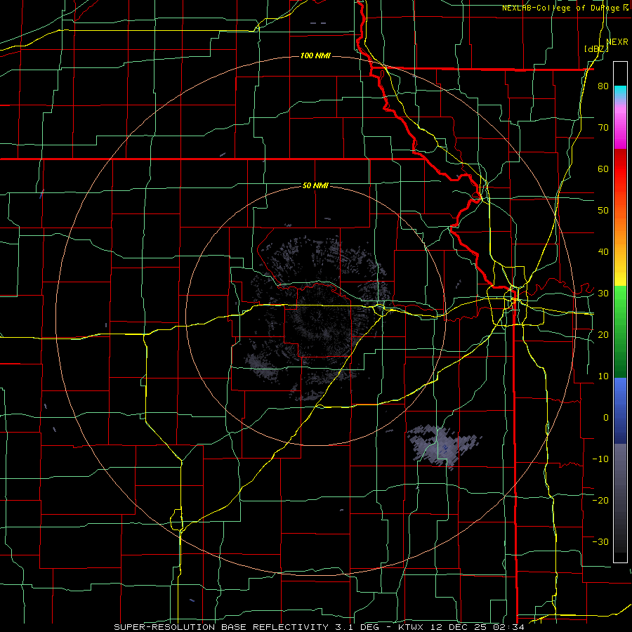632x632 pixels.
Task: Click the 0 dBZ scale value
Action: point(606,418)
